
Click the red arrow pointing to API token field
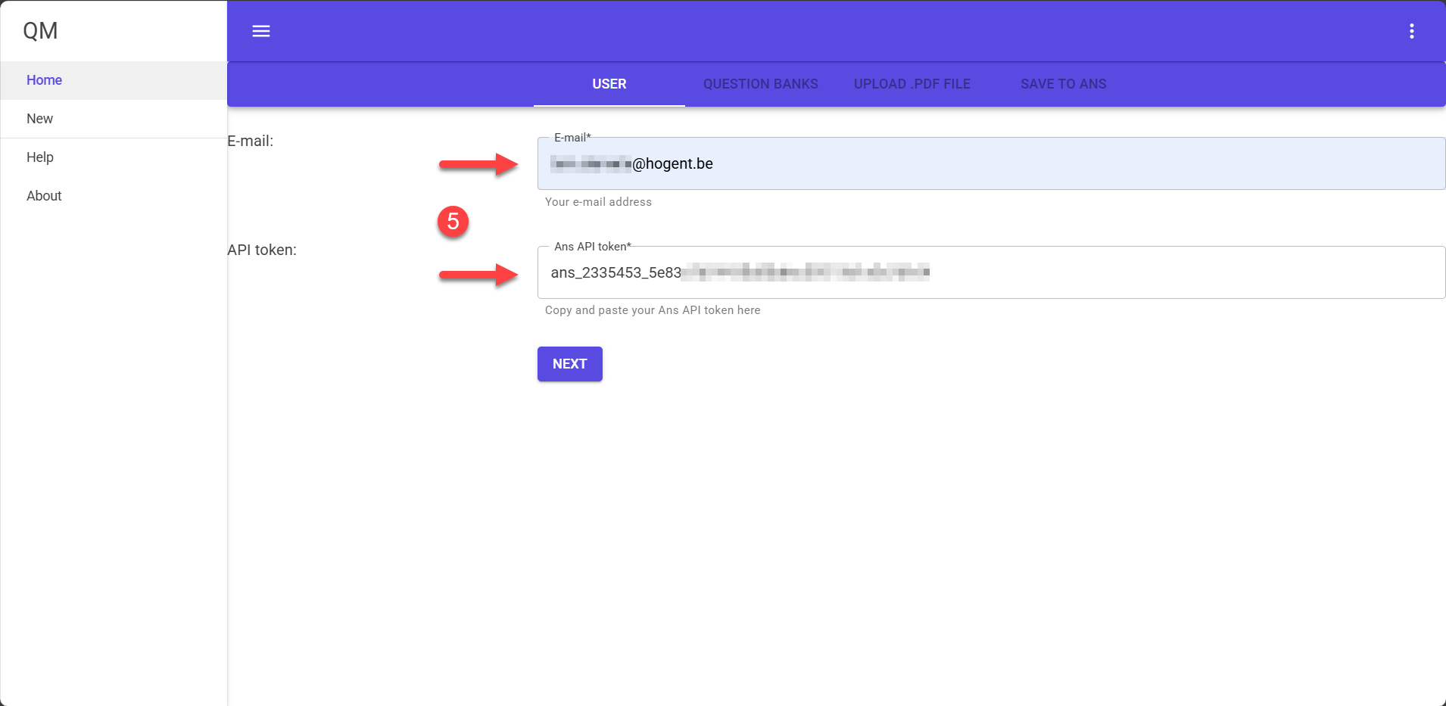[478, 274]
